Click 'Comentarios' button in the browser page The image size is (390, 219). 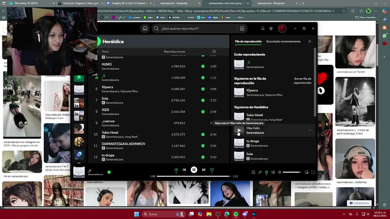[x=359, y=203]
